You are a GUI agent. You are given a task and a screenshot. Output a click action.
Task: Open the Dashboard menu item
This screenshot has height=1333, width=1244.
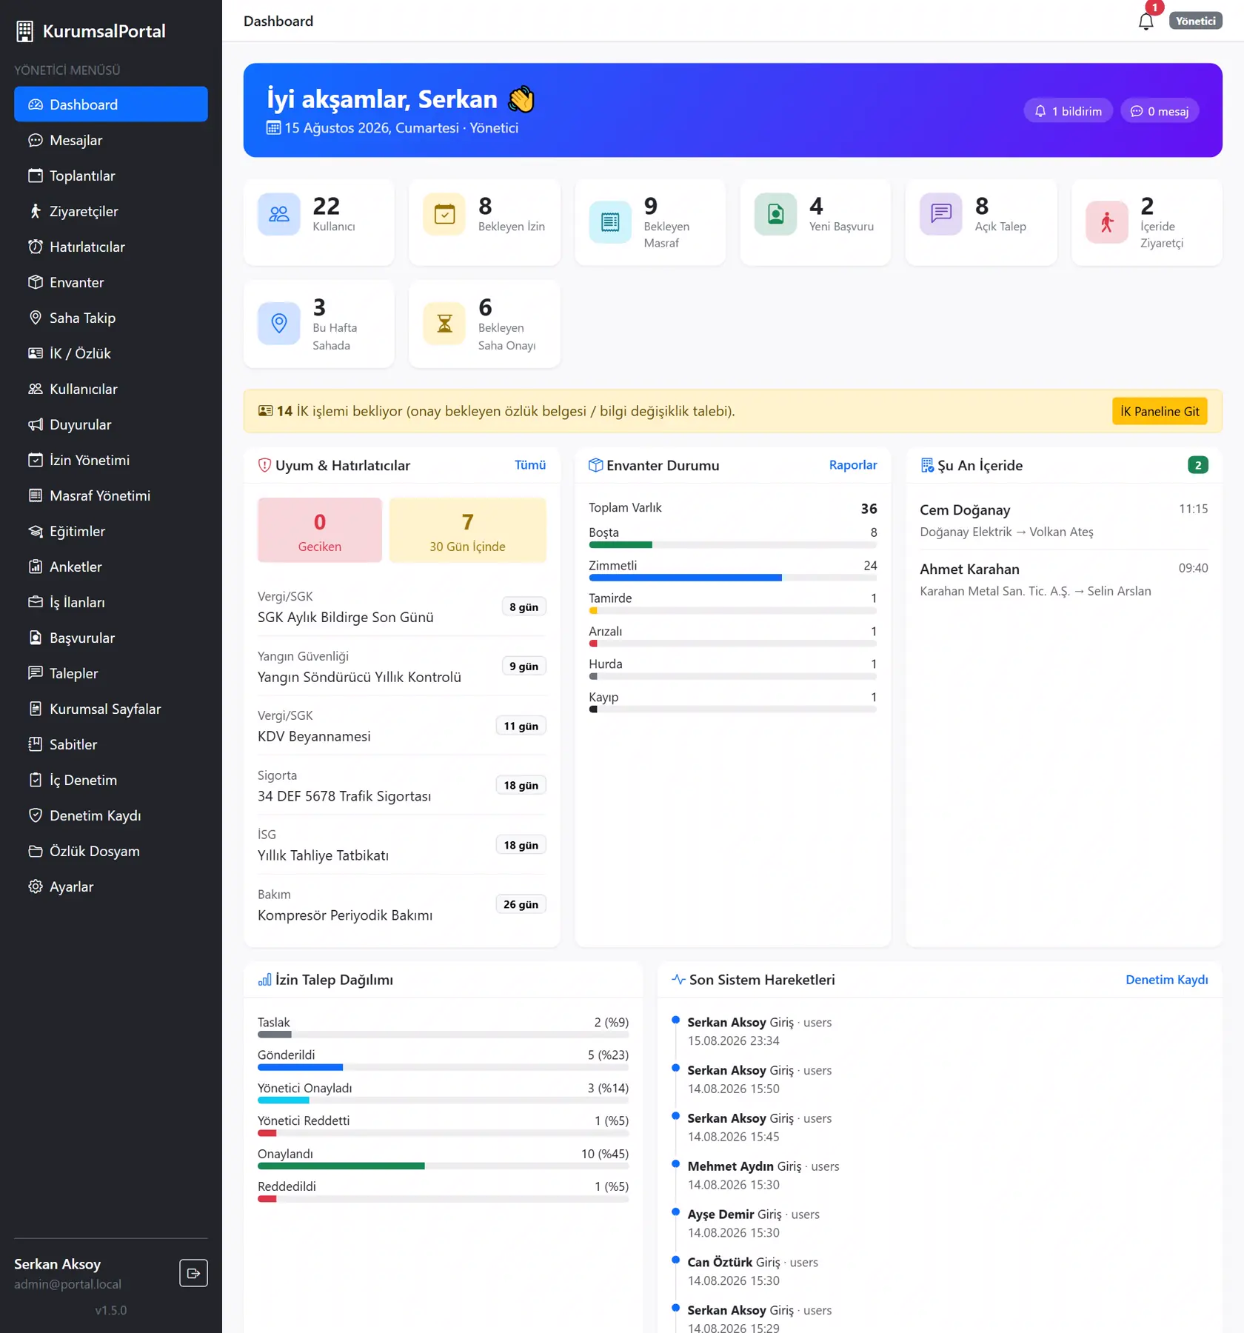(x=111, y=104)
